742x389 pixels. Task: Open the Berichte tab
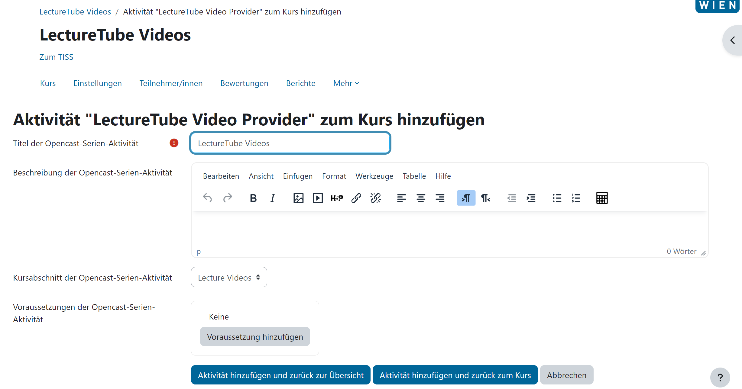coord(301,83)
